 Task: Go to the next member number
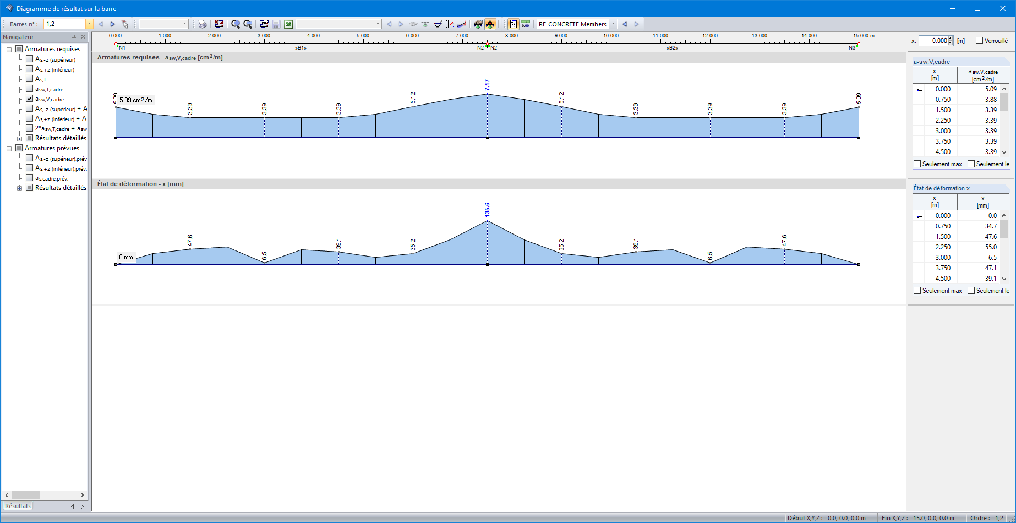(x=112, y=24)
